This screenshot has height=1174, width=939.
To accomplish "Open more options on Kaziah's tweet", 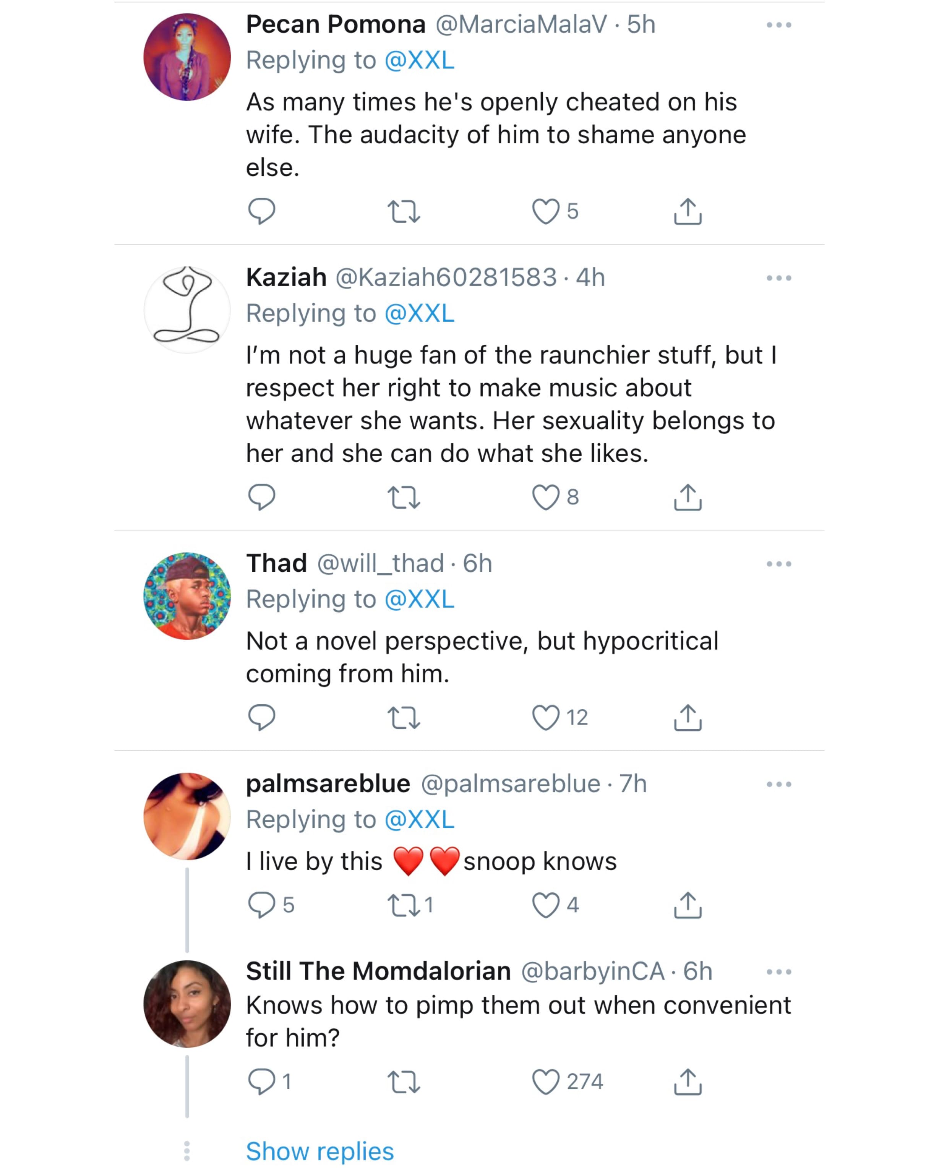I will pyautogui.click(x=778, y=278).
